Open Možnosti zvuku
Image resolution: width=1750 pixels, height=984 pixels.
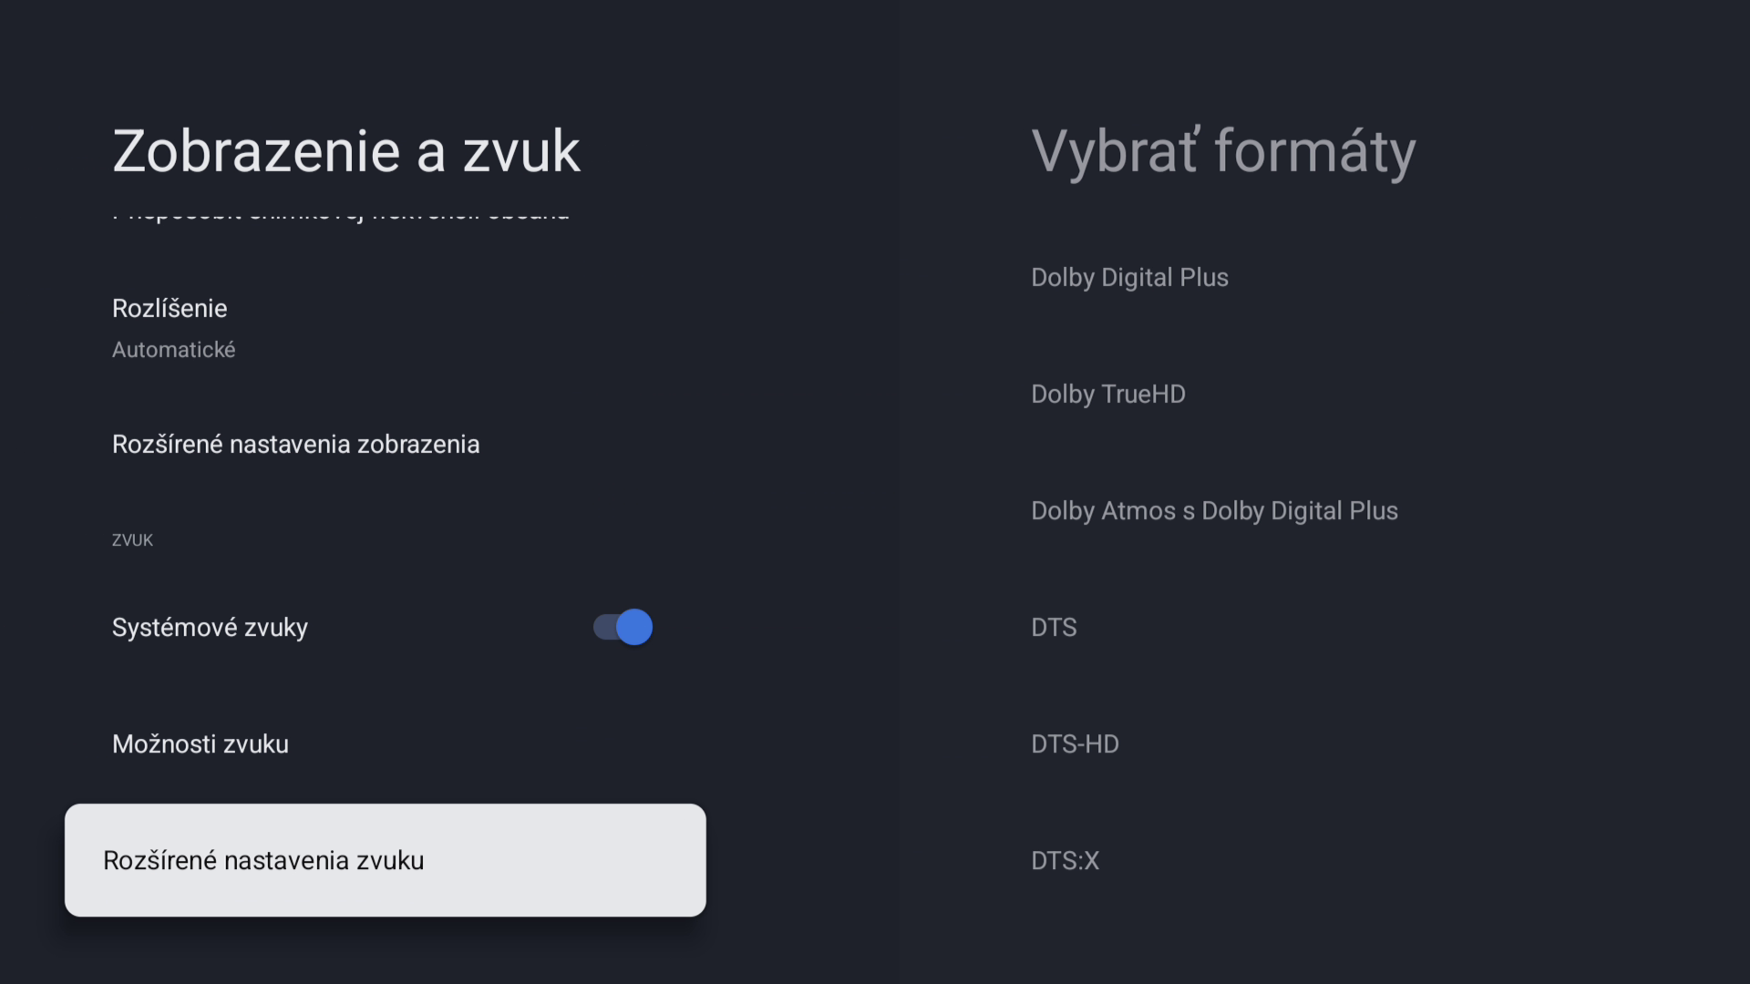point(385,743)
